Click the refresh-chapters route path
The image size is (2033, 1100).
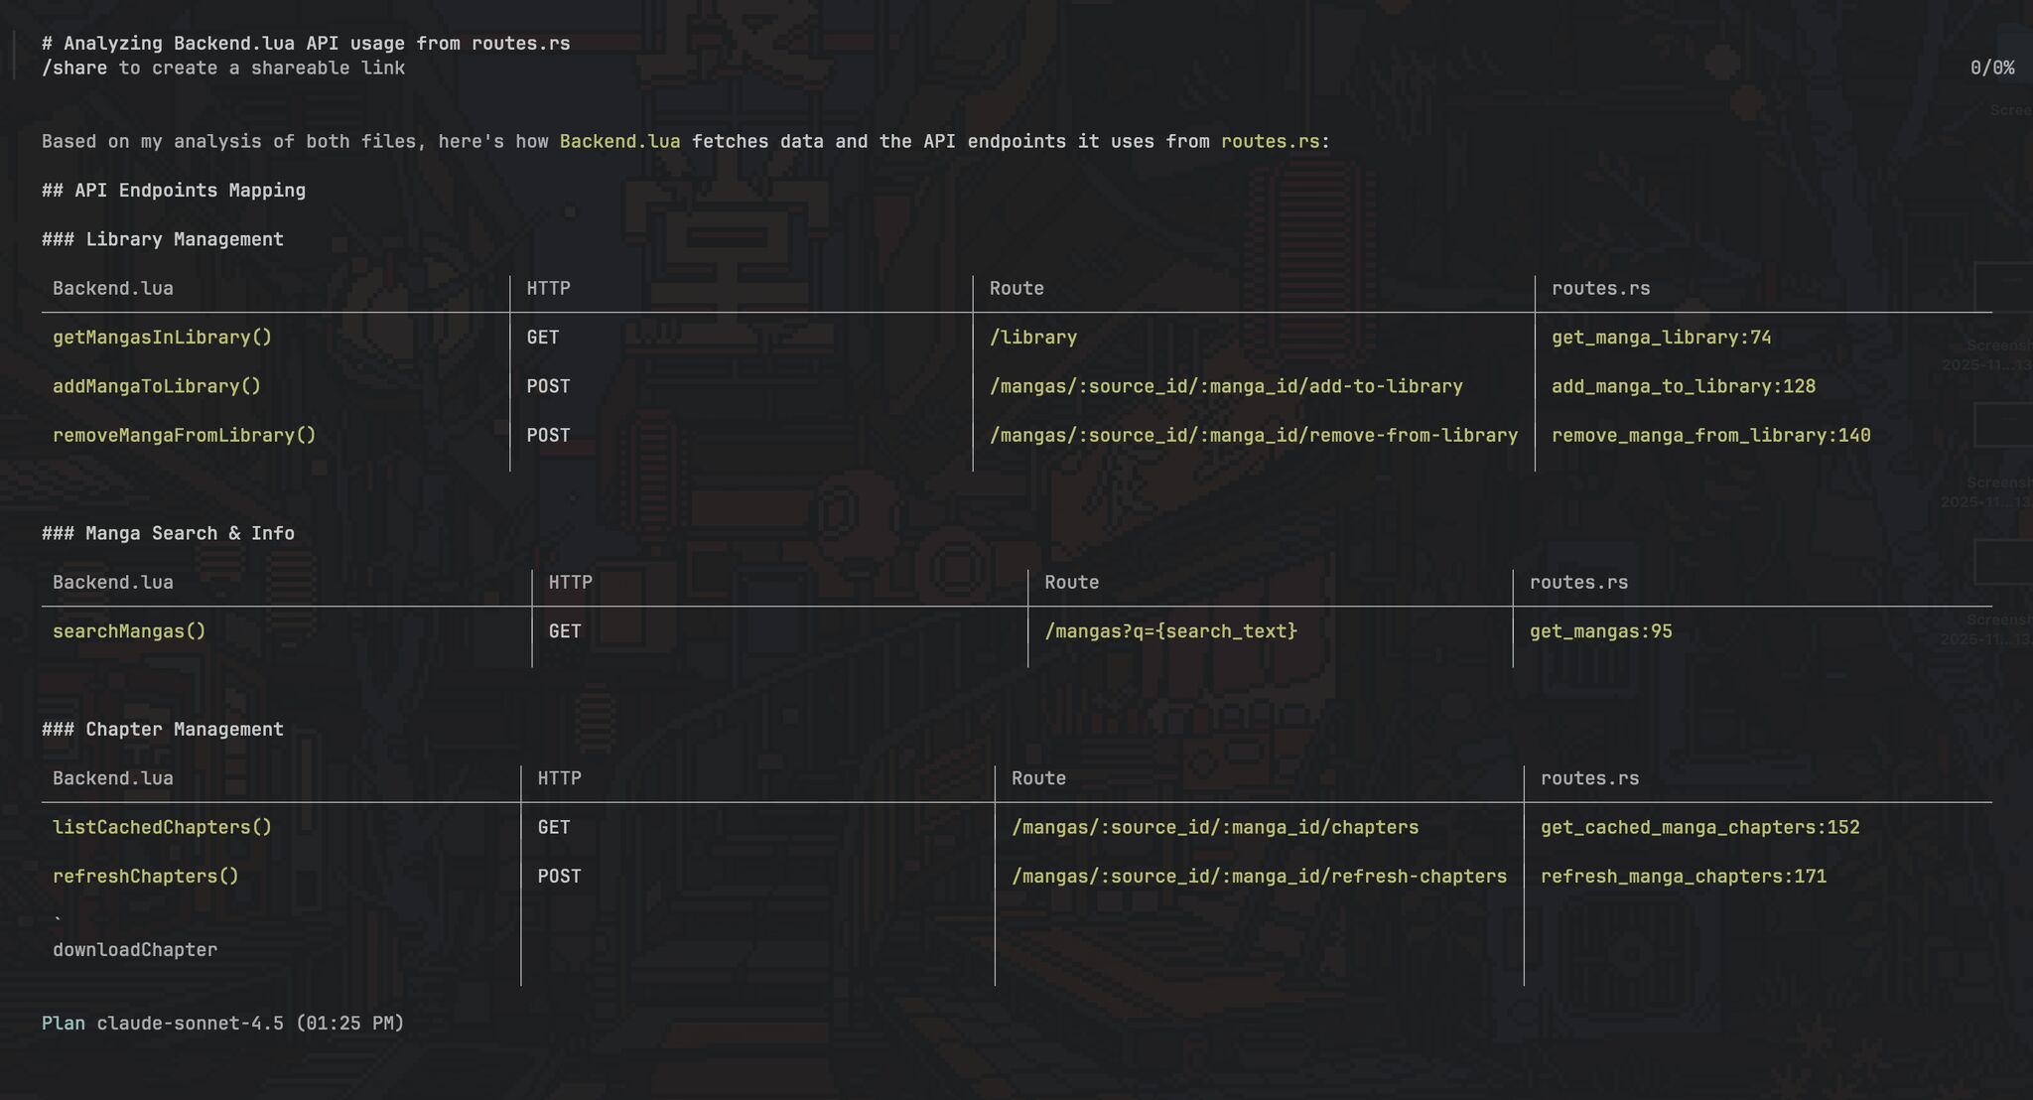1259,876
